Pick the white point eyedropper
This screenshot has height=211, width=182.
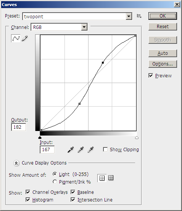(x=90, y=150)
